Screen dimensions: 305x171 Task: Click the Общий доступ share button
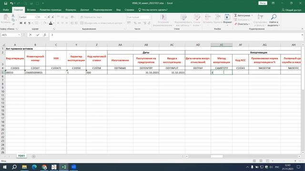[x=291, y=9]
